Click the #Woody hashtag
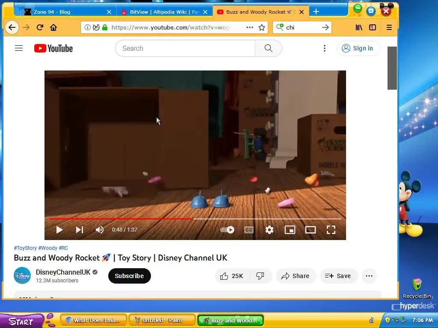 point(48,248)
